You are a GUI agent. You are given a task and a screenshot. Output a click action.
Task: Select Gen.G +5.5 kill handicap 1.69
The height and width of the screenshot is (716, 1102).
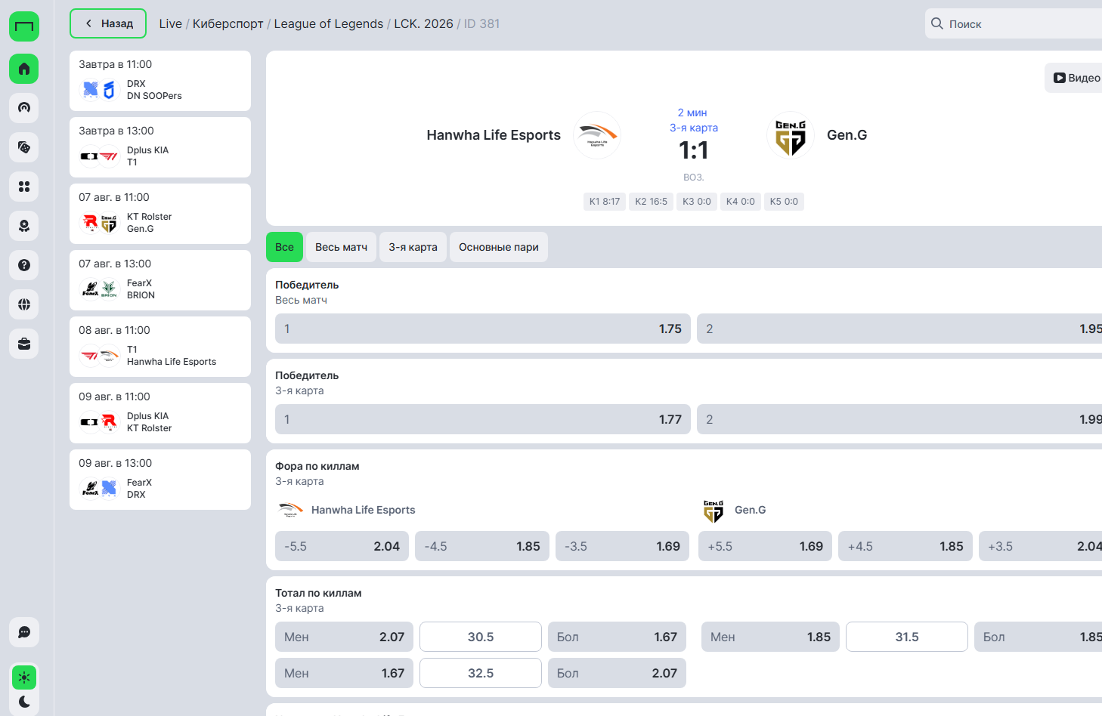766,546
